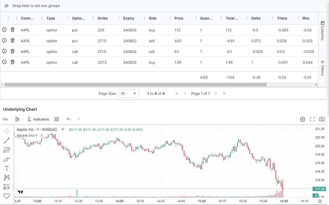This screenshot has width=329, height=205.
Task: Sort by the Type column header
Action: (x=51, y=18)
